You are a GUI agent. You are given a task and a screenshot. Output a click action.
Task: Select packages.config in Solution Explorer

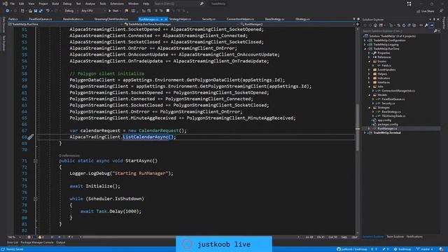point(387,125)
